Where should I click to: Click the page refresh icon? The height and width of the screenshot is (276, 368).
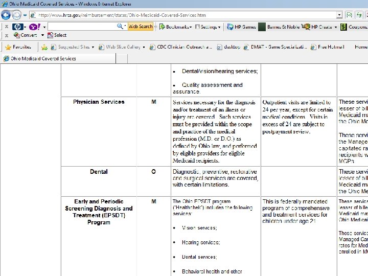[359, 15]
